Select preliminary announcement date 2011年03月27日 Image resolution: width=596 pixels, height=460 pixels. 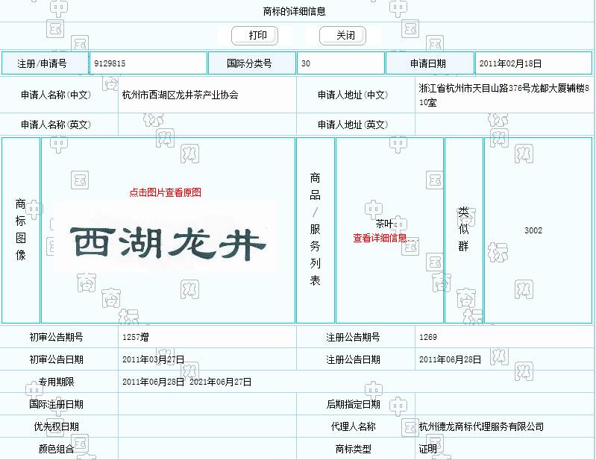pyautogui.click(x=153, y=359)
